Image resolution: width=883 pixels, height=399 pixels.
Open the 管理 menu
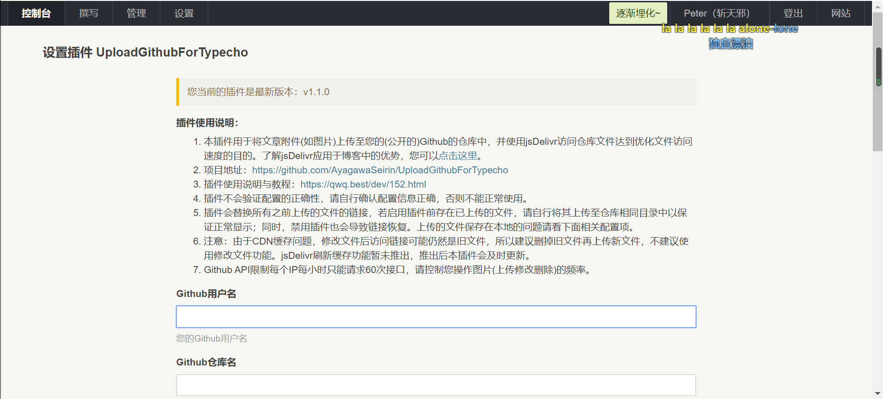pyautogui.click(x=136, y=13)
